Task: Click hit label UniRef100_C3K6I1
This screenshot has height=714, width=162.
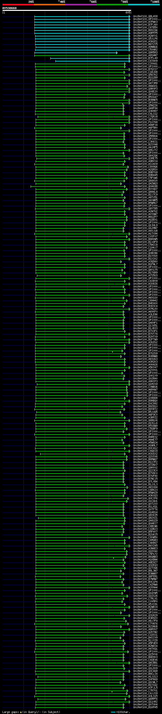Action: pos(145,142)
